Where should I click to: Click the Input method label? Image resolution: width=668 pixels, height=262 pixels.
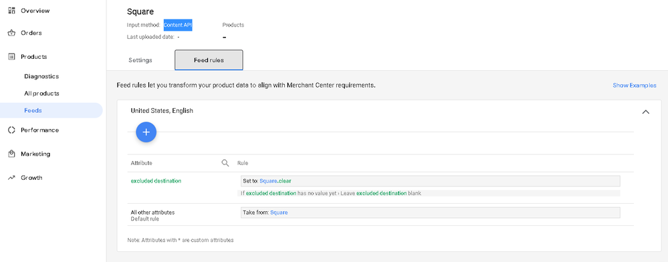(144, 25)
